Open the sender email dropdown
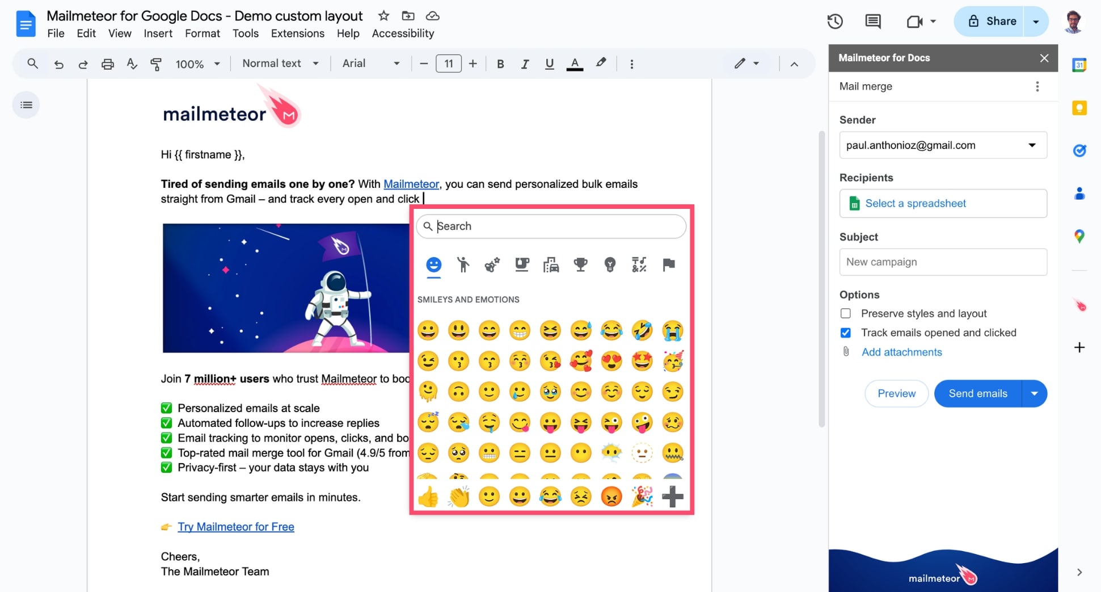Viewport: 1101px width, 592px height. click(x=943, y=145)
